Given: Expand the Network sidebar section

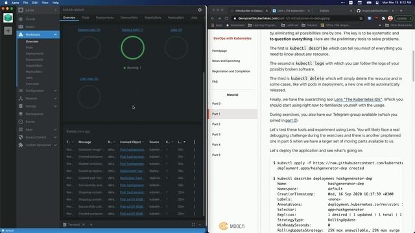Looking at the screenshot, I should (55, 98).
